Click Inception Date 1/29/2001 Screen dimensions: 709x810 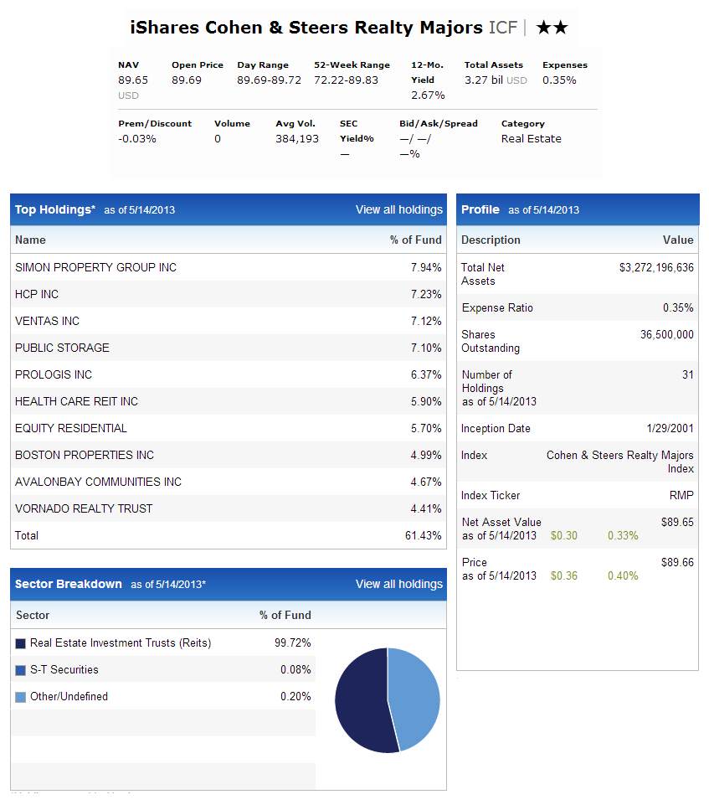pyautogui.click(x=670, y=429)
